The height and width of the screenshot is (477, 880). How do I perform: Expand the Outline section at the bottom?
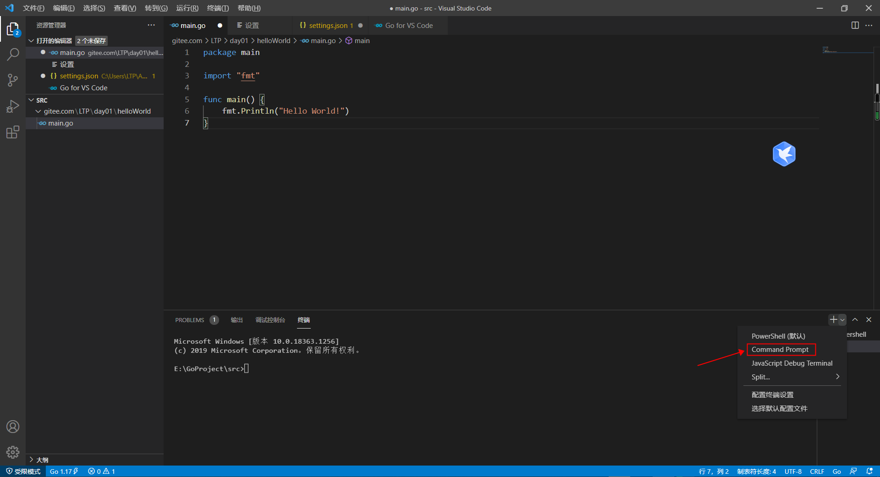pos(31,460)
